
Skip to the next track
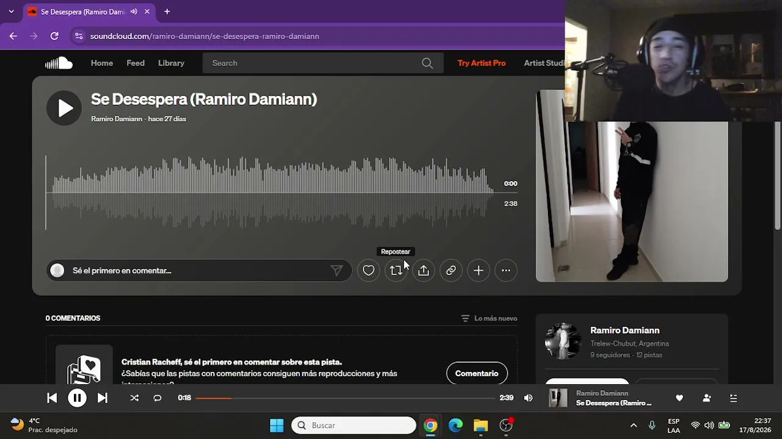[x=103, y=398]
